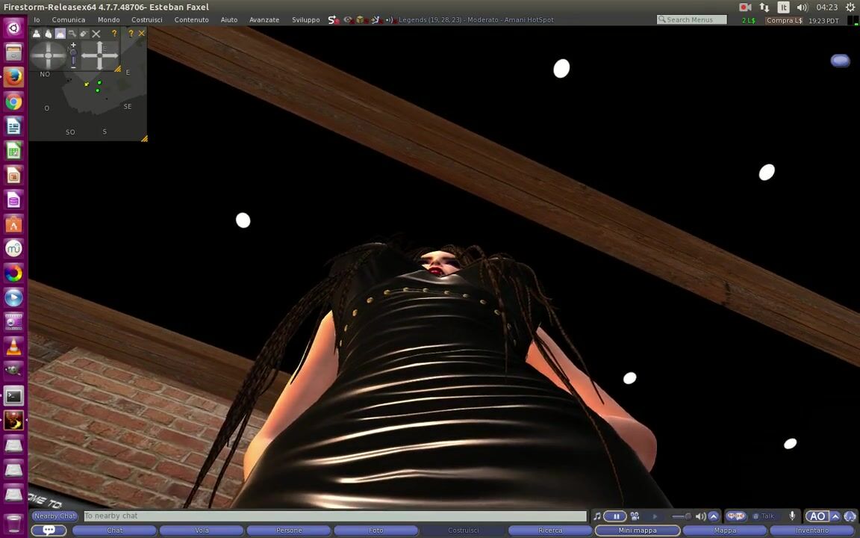Open the Nearby Chat channel selector

(55, 516)
